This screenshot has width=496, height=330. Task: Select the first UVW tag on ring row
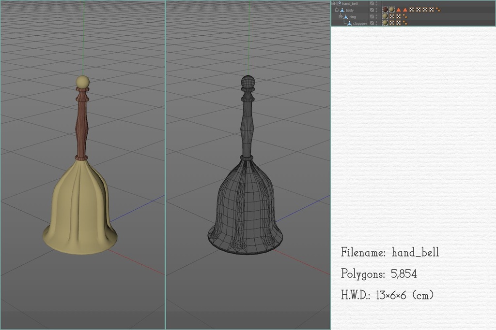(x=391, y=16)
